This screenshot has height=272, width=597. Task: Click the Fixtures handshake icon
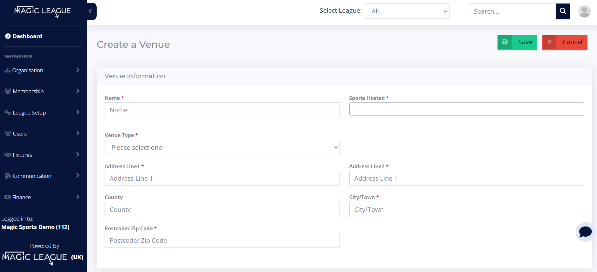point(8,155)
